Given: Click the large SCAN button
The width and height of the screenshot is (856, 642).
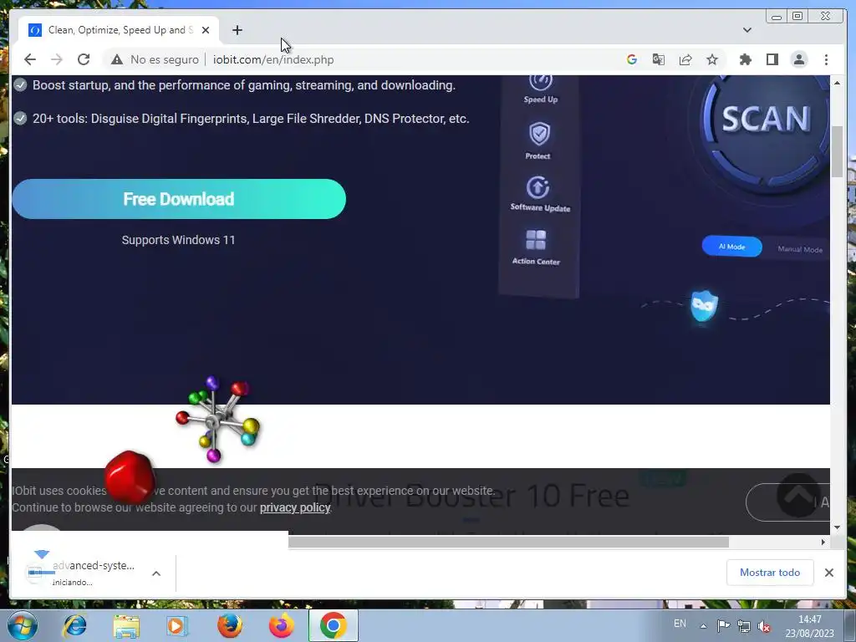Looking at the screenshot, I should tap(764, 120).
